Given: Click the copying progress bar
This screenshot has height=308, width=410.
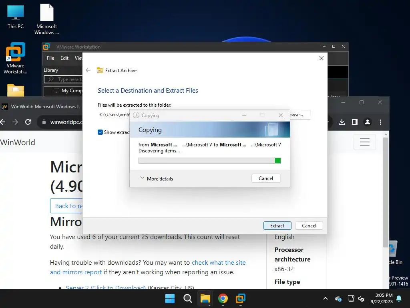Looking at the screenshot, I should point(209,160).
